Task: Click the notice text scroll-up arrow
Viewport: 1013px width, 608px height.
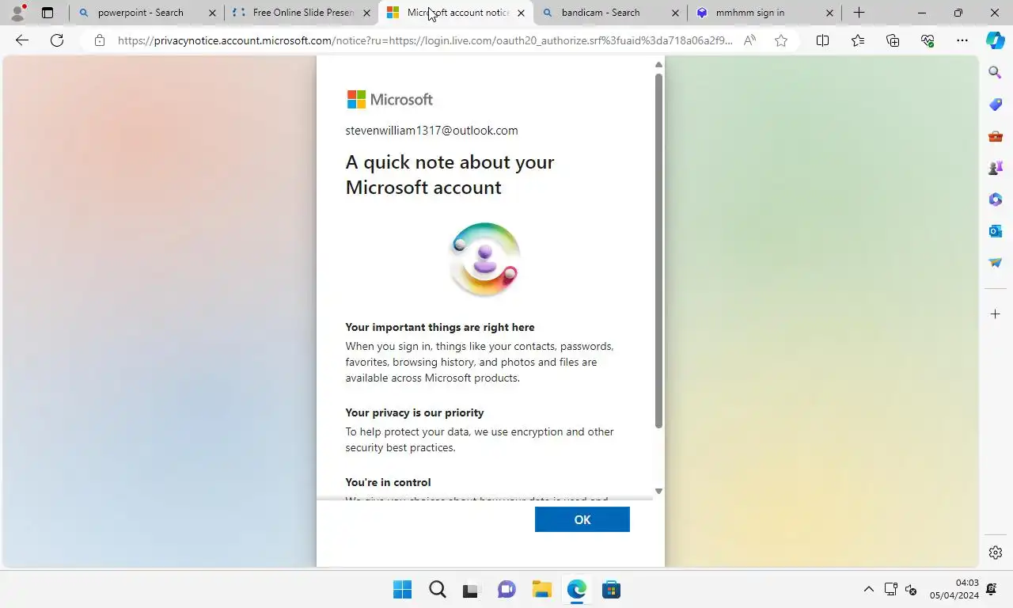Action: click(658, 65)
